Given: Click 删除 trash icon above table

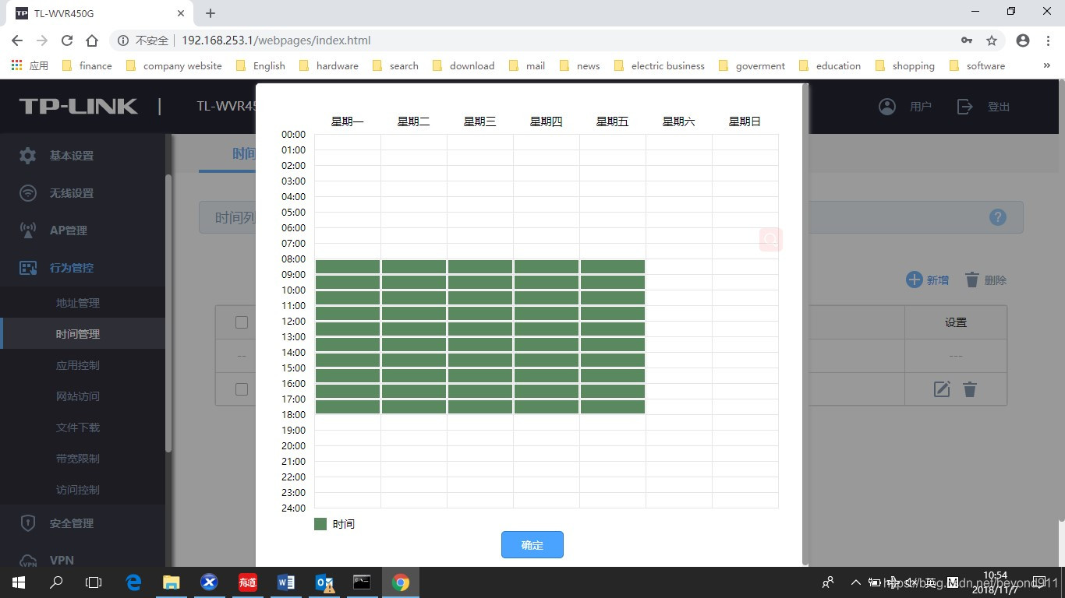Looking at the screenshot, I should (x=972, y=280).
